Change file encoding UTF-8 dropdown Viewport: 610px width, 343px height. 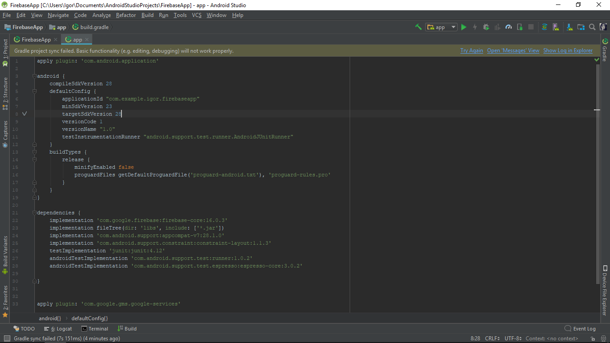click(513, 339)
